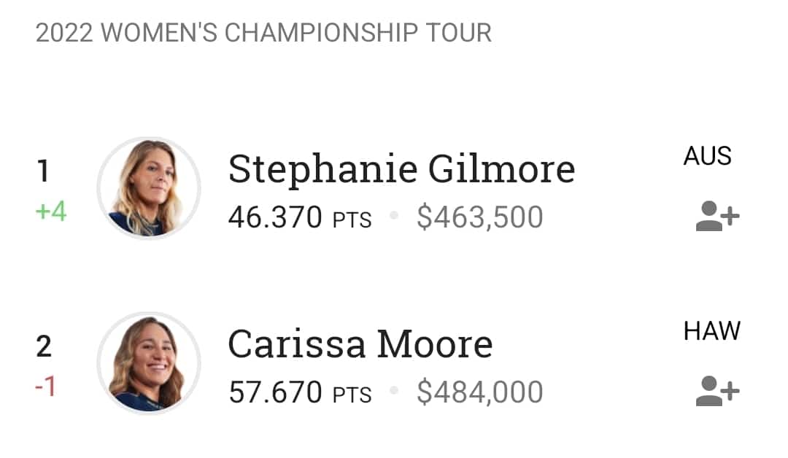Click the dot separator before $463,500
The width and height of the screenshot is (788, 458).
[394, 217]
